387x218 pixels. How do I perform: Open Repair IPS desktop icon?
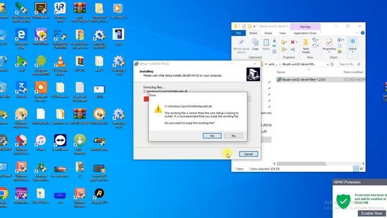(99, 196)
